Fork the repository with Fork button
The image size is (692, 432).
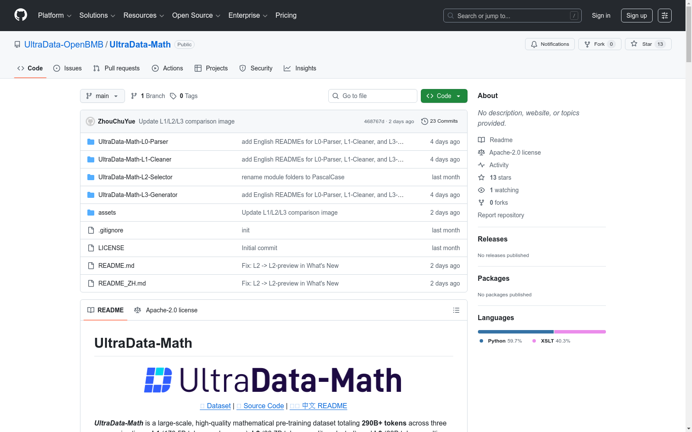pyautogui.click(x=600, y=44)
